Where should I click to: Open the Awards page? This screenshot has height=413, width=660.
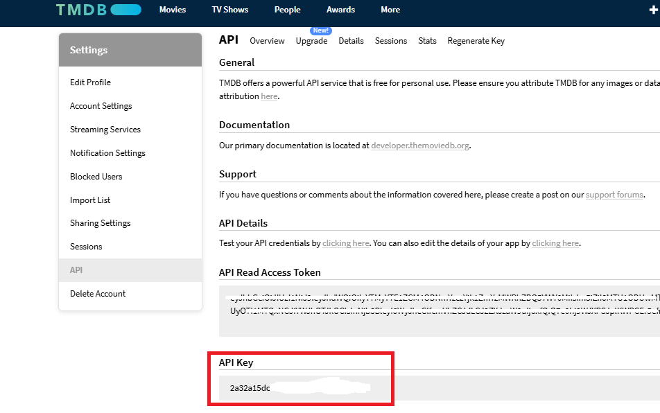point(340,10)
